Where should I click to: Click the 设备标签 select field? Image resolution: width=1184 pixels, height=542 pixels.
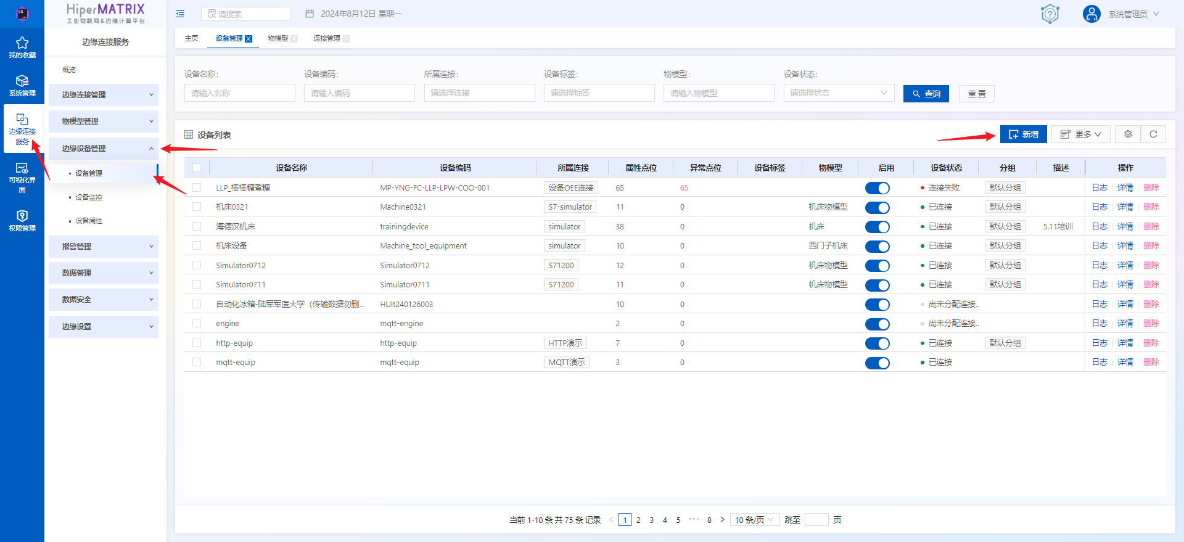point(599,92)
